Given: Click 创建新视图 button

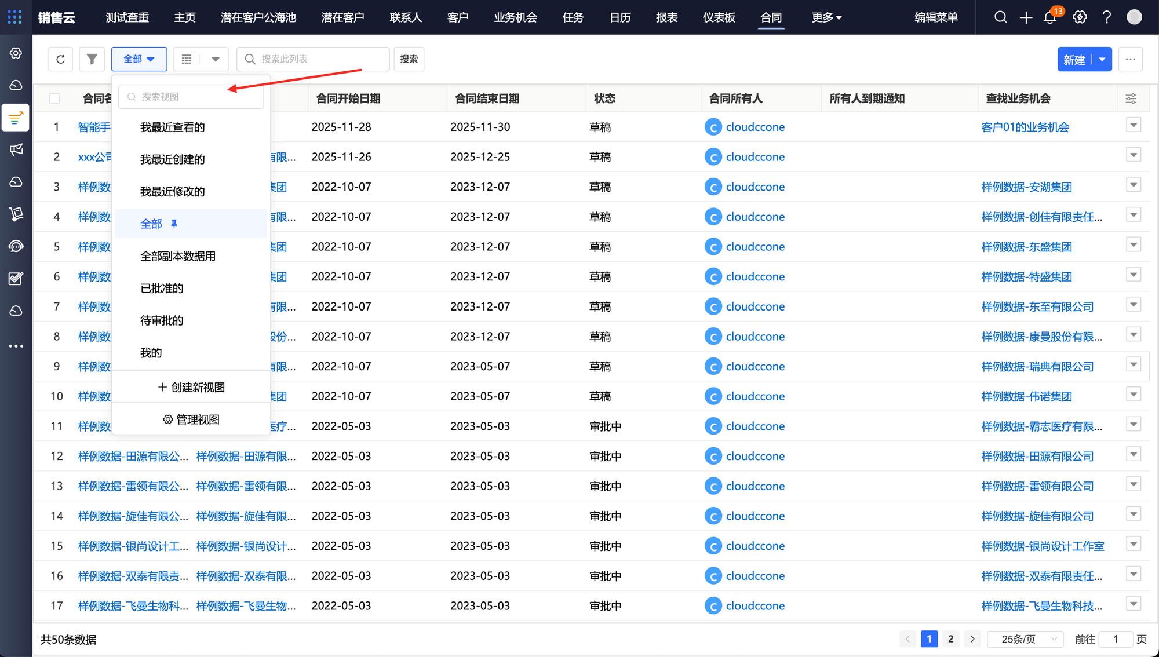Looking at the screenshot, I should pyautogui.click(x=191, y=387).
